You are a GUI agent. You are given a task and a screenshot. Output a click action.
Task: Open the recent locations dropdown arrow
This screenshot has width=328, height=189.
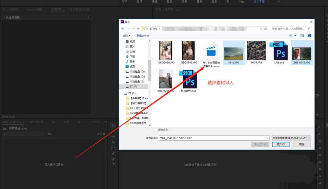coord(134,29)
